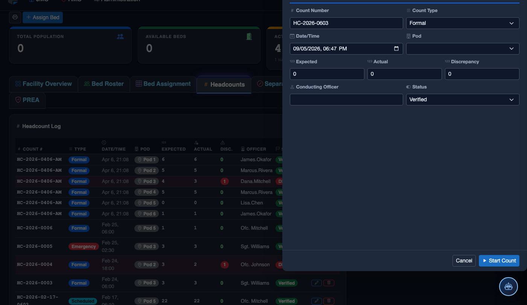Click into the Expected count field
Image resolution: width=527 pixels, height=305 pixels.
pos(327,74)
